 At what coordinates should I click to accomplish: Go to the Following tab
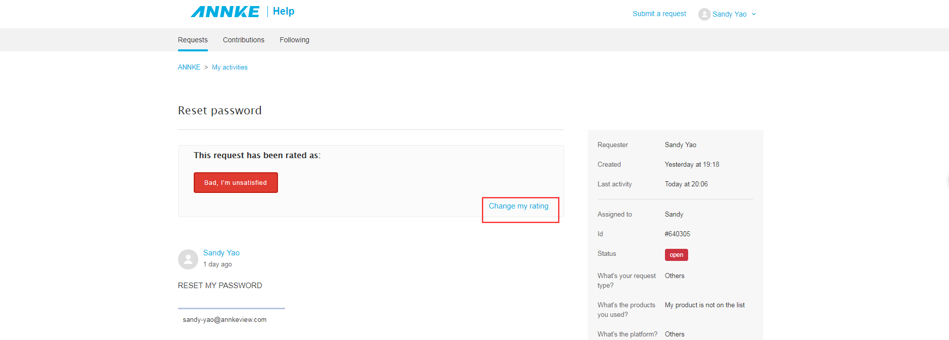295,40
